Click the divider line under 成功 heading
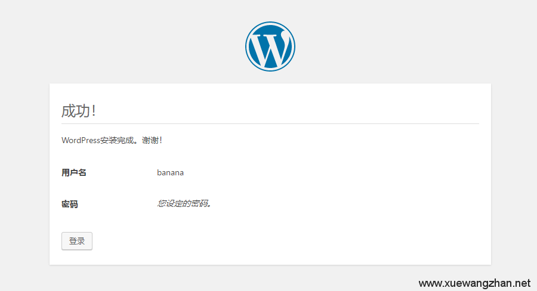Viewport: 537px width, 291px height. click(x=270, y=123)
